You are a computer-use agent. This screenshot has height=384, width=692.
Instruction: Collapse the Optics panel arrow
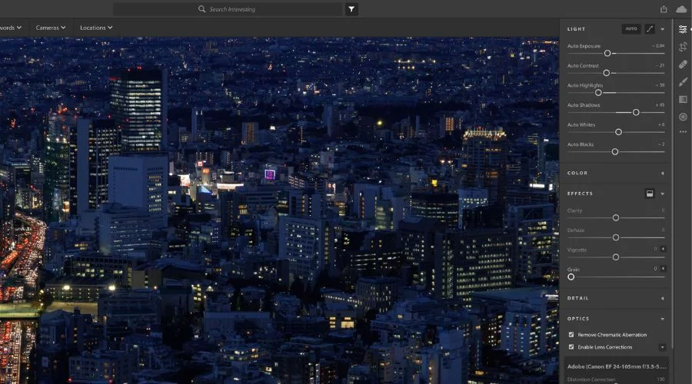pos(663,319)
